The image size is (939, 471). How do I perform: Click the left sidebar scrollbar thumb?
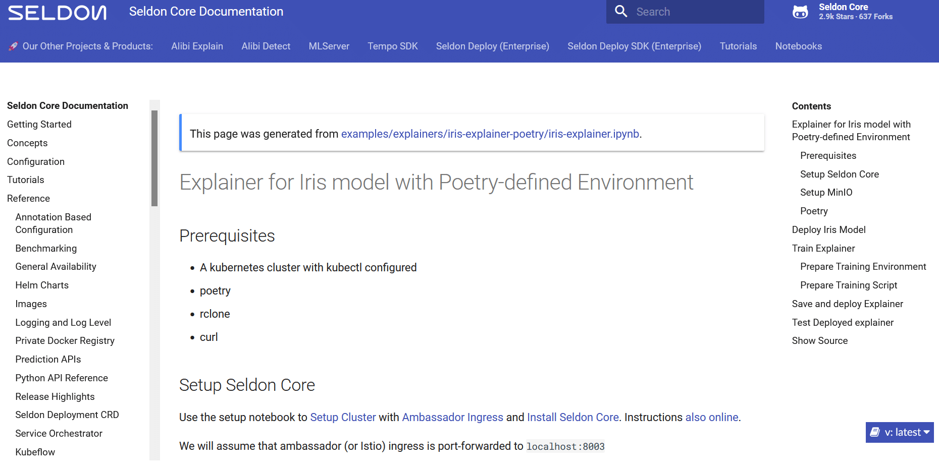tap(154, 158)
